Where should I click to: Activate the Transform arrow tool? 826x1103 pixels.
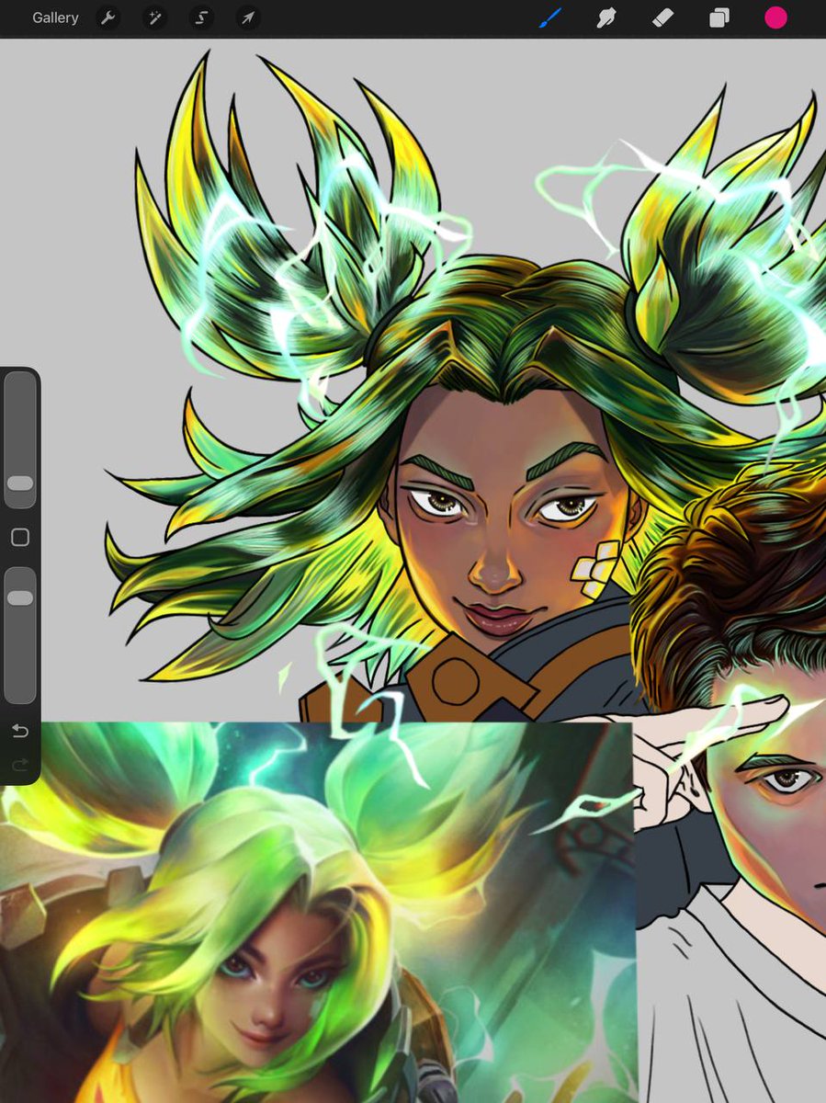click(247, 17)
